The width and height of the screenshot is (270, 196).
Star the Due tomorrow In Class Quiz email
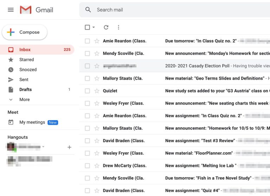click(97, 41)
